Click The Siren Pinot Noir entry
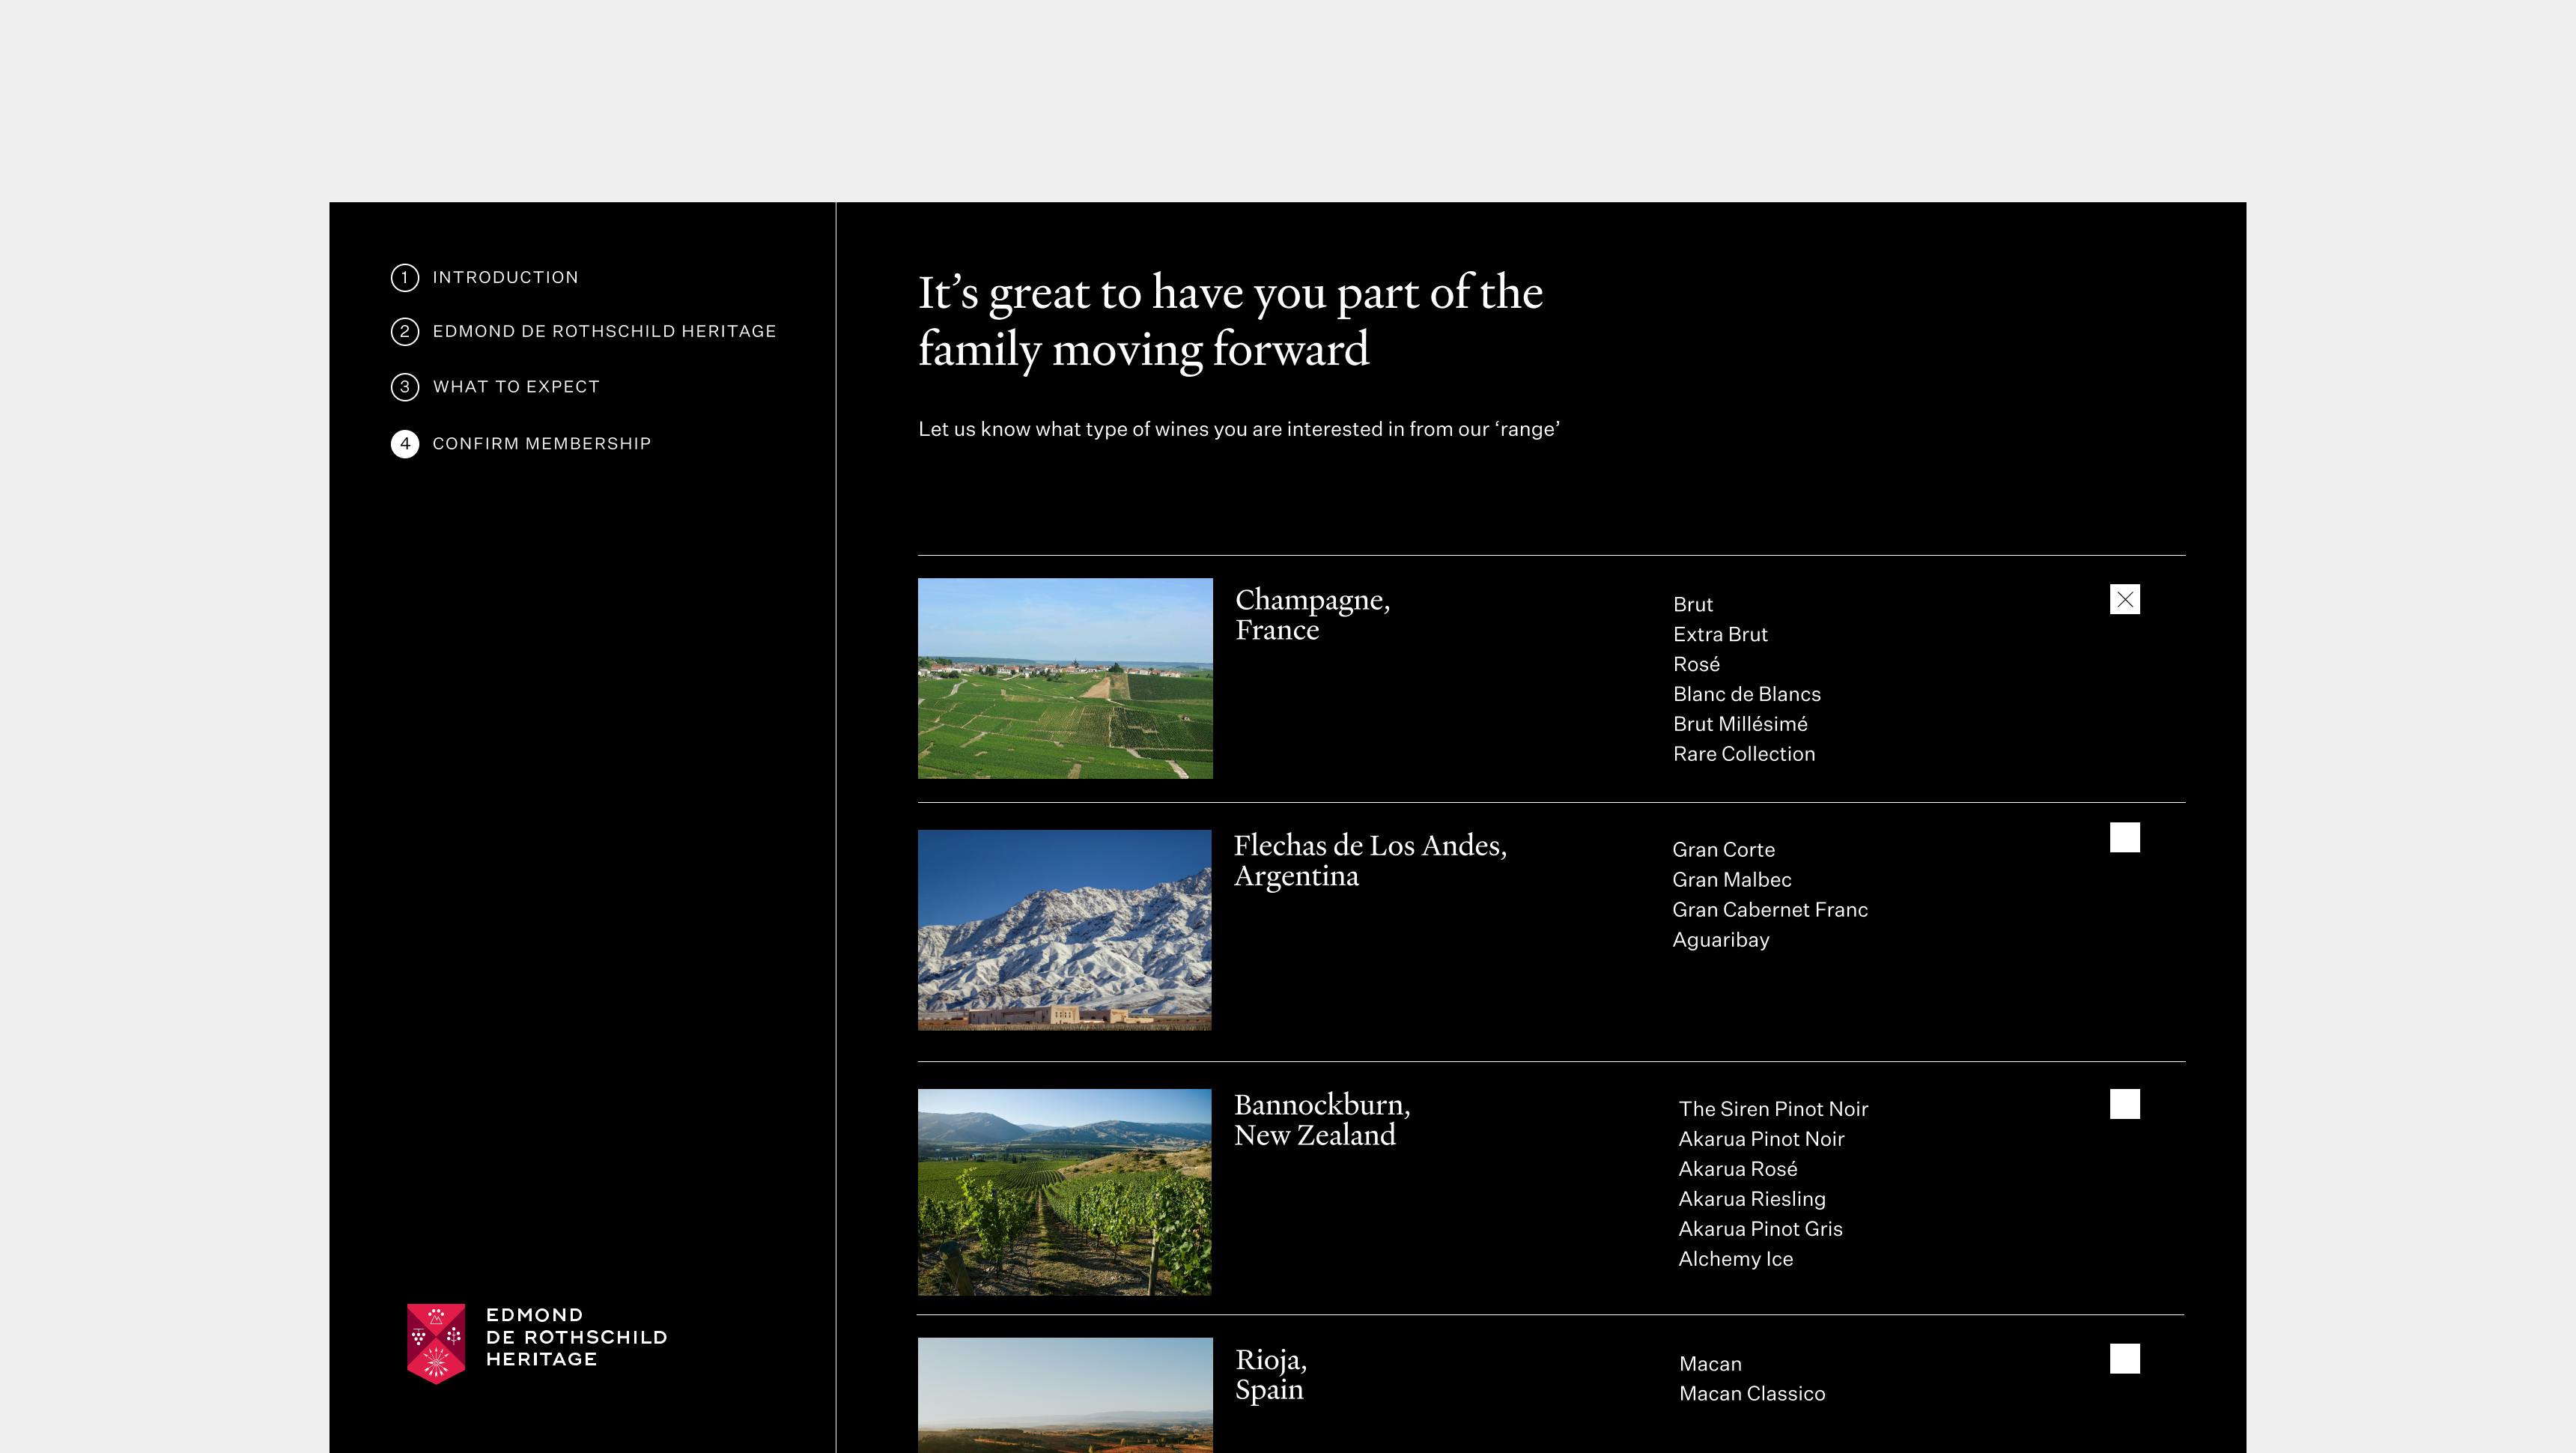 (x=1773, y=1108)
